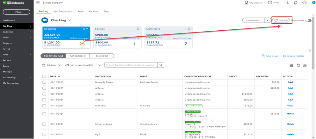Open the search magnifier in the header

[286, 3]
